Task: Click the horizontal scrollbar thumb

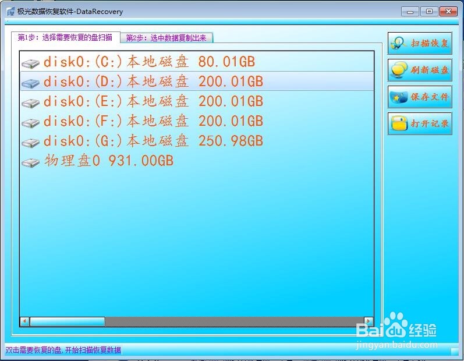Action: pos(67,321)
